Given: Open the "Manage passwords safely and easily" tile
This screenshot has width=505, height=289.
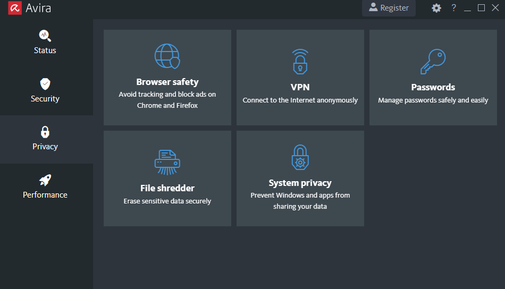Looking at the screenshot, I should tap(433, 78).
